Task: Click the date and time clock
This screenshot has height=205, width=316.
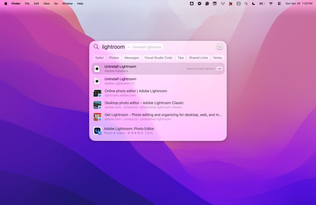Action: click(299, 3)
